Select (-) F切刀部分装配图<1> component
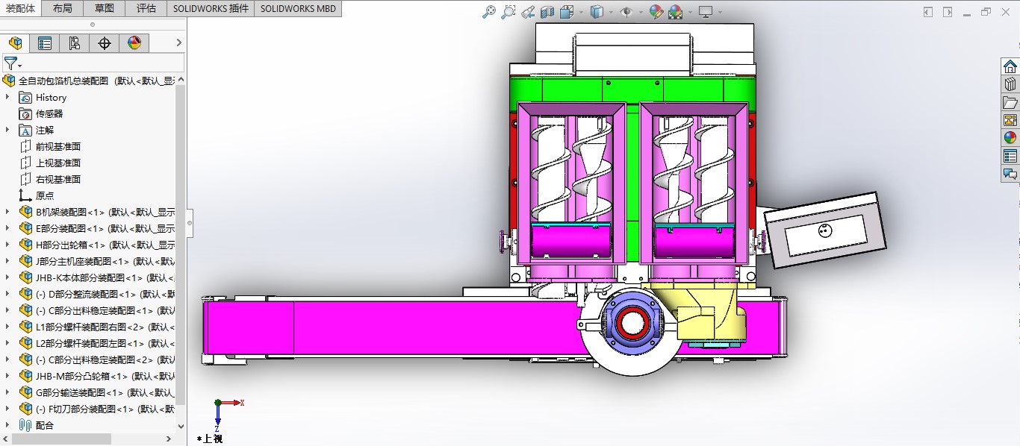1020x446 pixels. click(97, 409)
